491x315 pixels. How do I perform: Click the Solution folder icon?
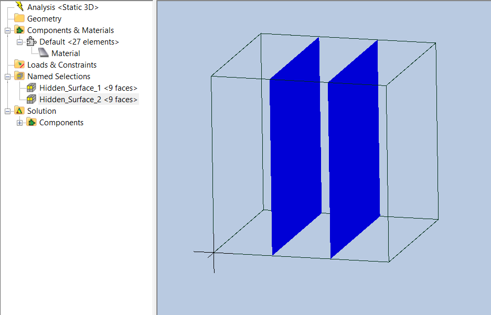pos(19,111)
